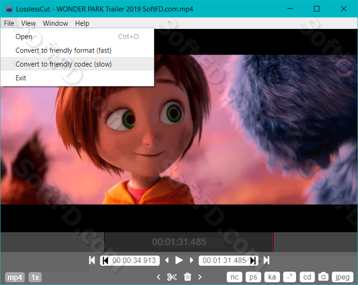The height and width of the screenshot is (285, 358).
Task: Change mp4 output format selector
Action: 15,277
